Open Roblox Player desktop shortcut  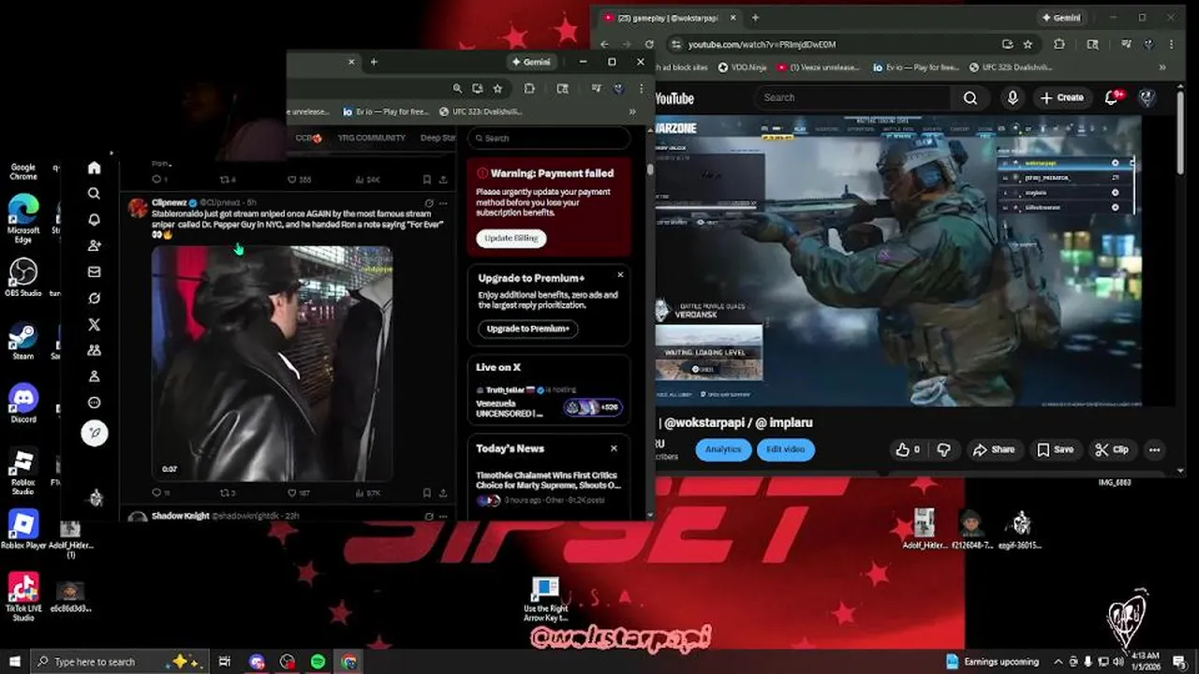click(22, 529)
